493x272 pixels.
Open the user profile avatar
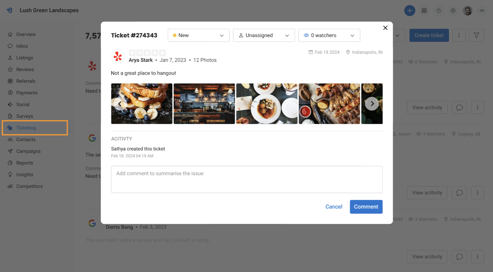click(x=467, y=11)
